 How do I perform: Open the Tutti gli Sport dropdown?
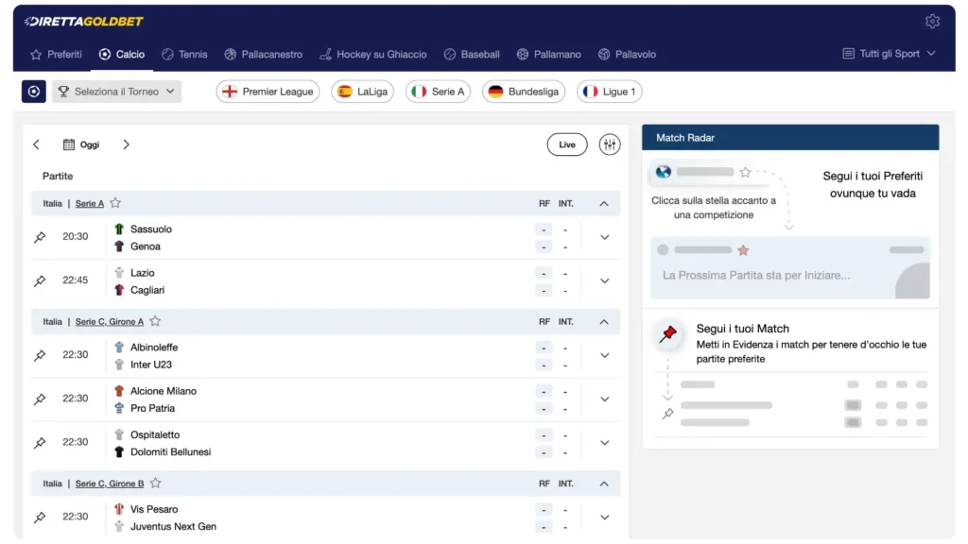[x=888, y=54]
